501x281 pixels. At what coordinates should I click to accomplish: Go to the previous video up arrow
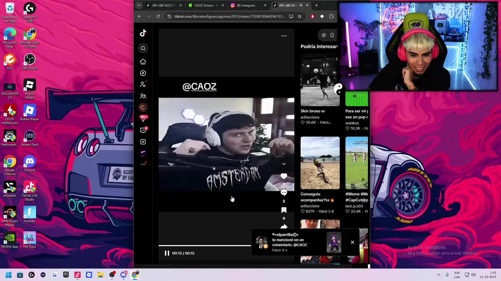click(x=284, y=153)
